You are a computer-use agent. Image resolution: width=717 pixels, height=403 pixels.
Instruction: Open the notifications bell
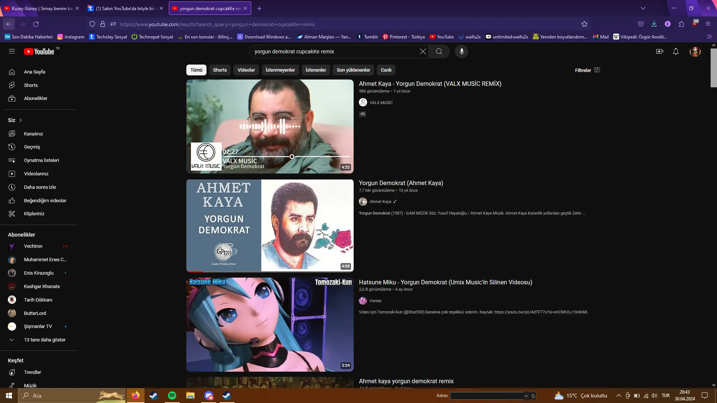coord(676,51)
